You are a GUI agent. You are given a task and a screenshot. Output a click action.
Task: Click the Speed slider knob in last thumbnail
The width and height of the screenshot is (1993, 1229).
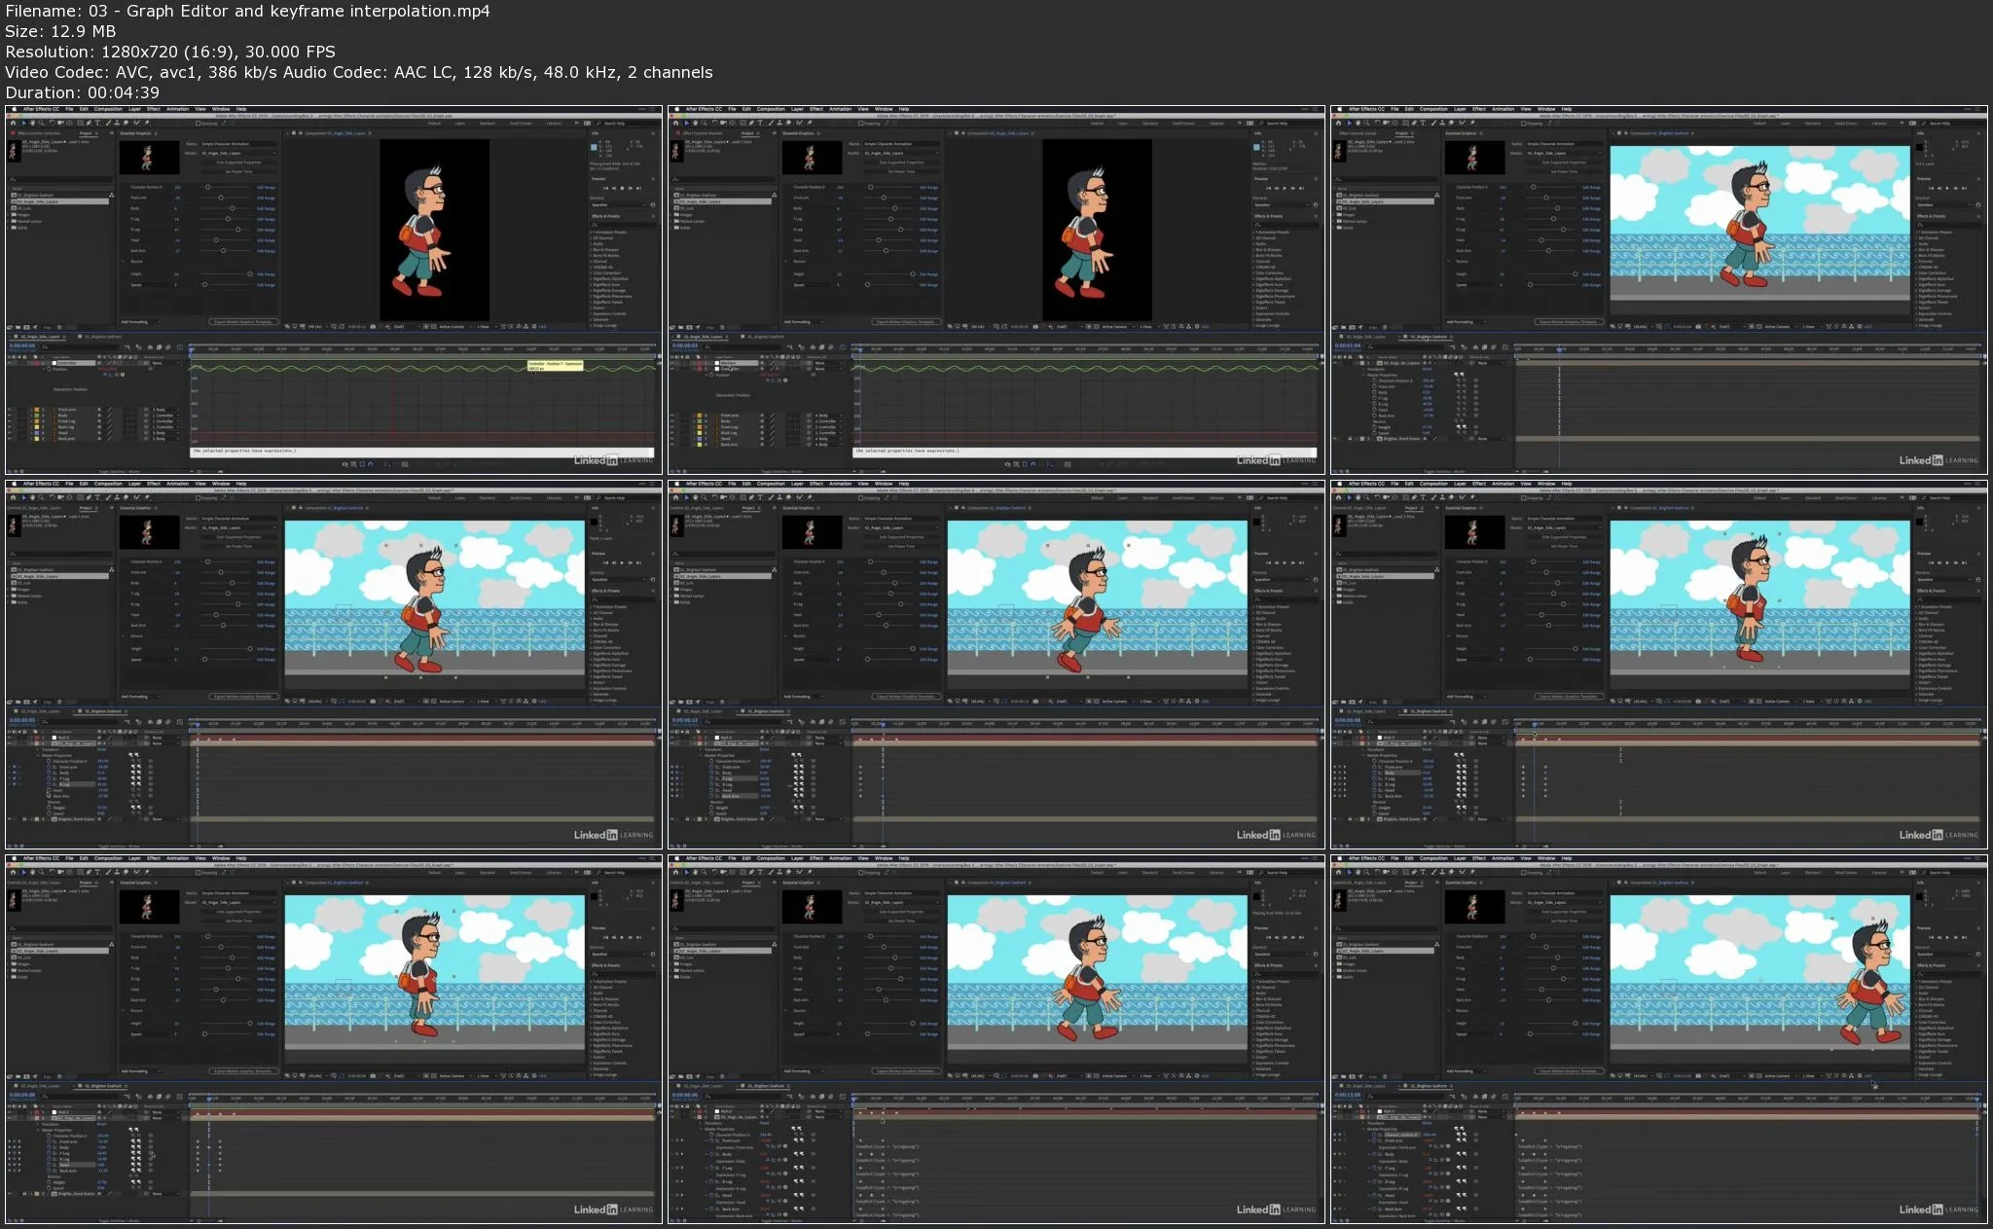1530,1034
